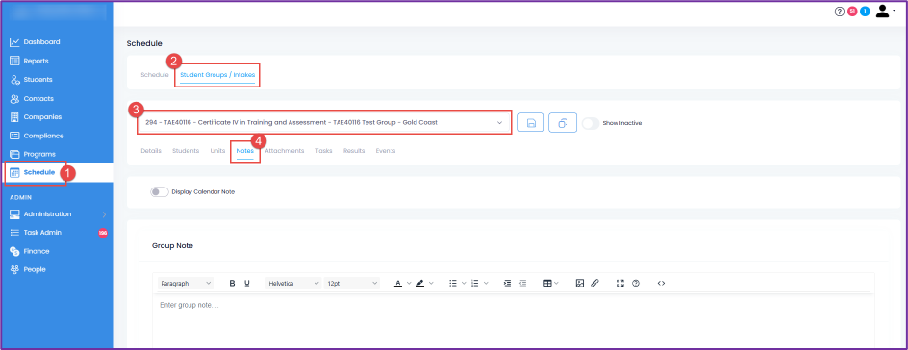The height and width of the screenshot is (350, 908).
Task: Open the blue notification badge
Action: [x=865, y=11]
